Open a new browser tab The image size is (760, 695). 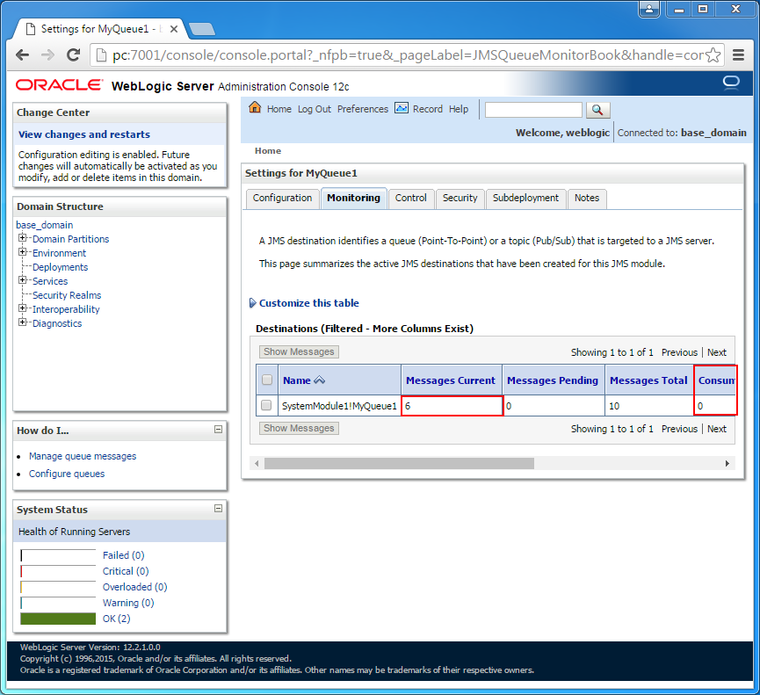(201, 29)
